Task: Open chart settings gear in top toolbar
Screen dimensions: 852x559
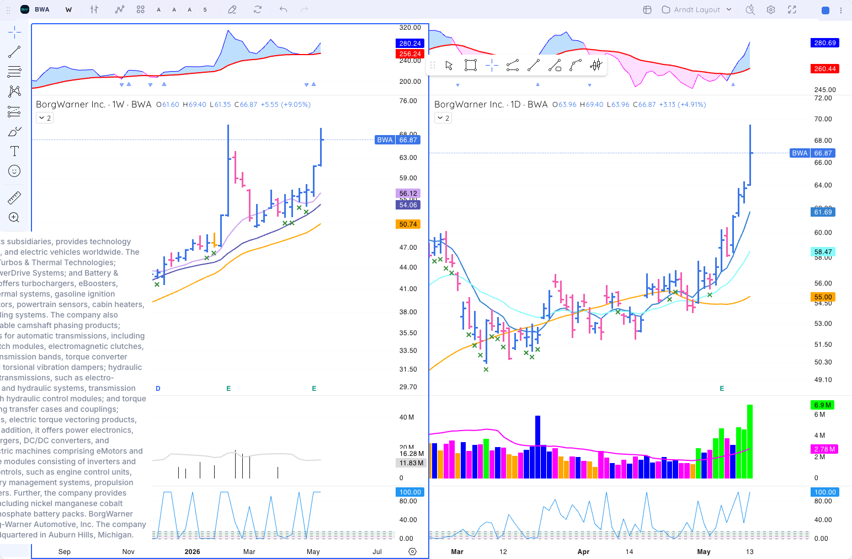Action: point(771,9)
